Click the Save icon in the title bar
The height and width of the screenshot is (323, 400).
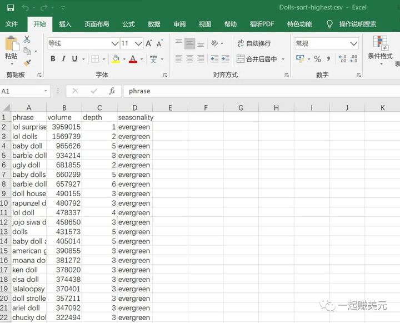11,8
